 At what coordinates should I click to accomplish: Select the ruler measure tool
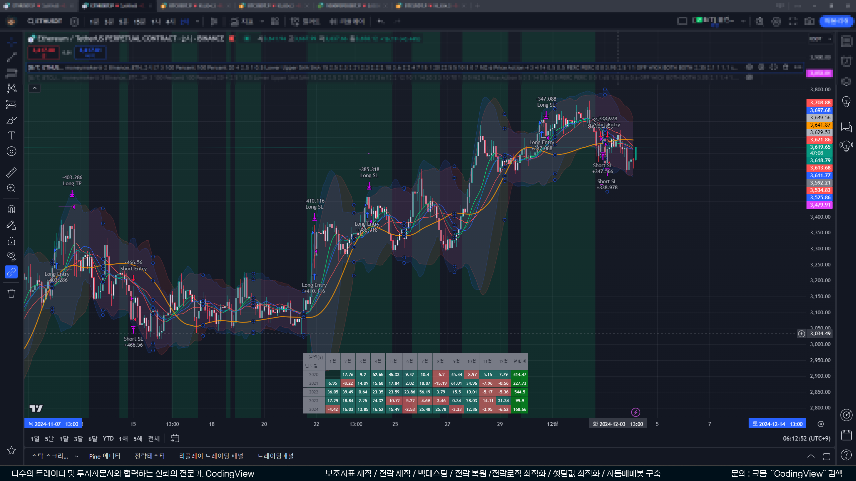point(11,172)
